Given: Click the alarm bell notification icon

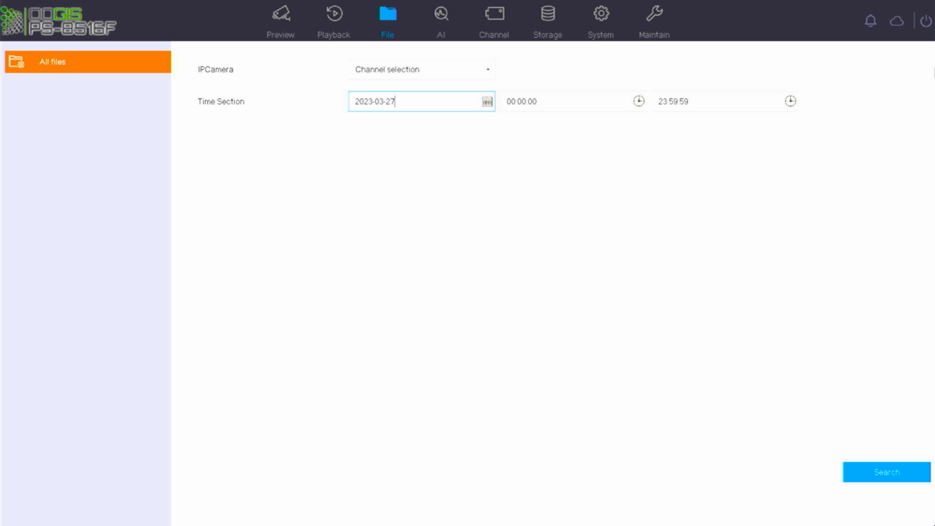Looking at the screenshot, I should coord(870,21).
